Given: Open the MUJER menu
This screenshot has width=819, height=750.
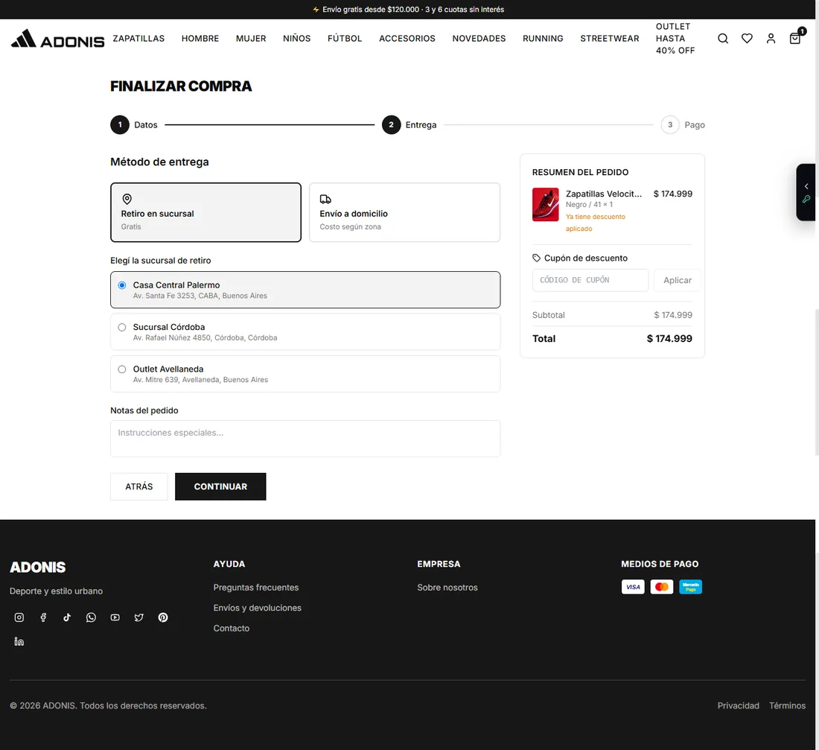Looking at the screenshot, I should tap(251, 38).
